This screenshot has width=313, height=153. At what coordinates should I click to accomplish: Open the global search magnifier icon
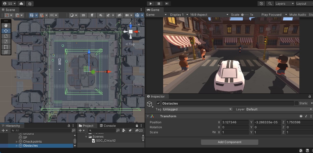[270, 3]
